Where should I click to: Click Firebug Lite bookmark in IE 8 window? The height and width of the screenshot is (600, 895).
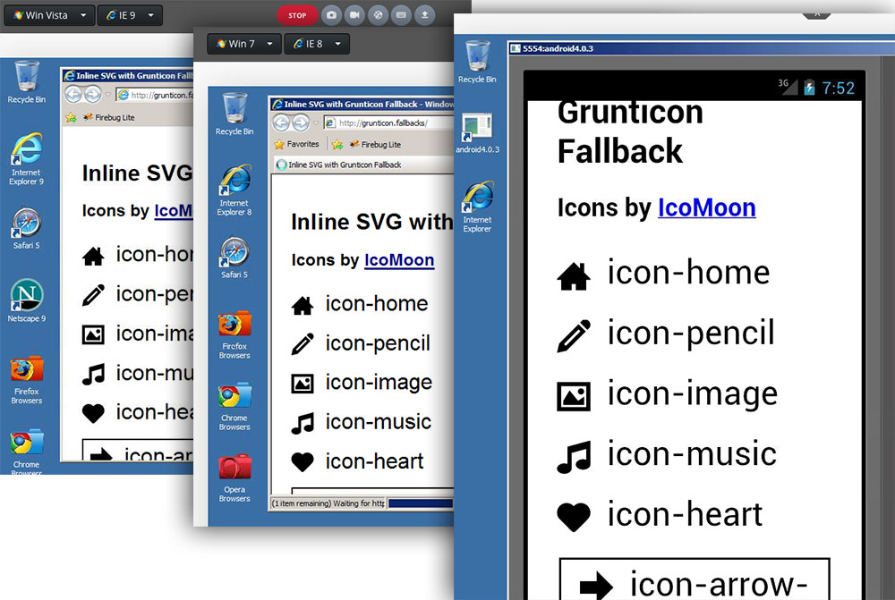pos(375,144)
